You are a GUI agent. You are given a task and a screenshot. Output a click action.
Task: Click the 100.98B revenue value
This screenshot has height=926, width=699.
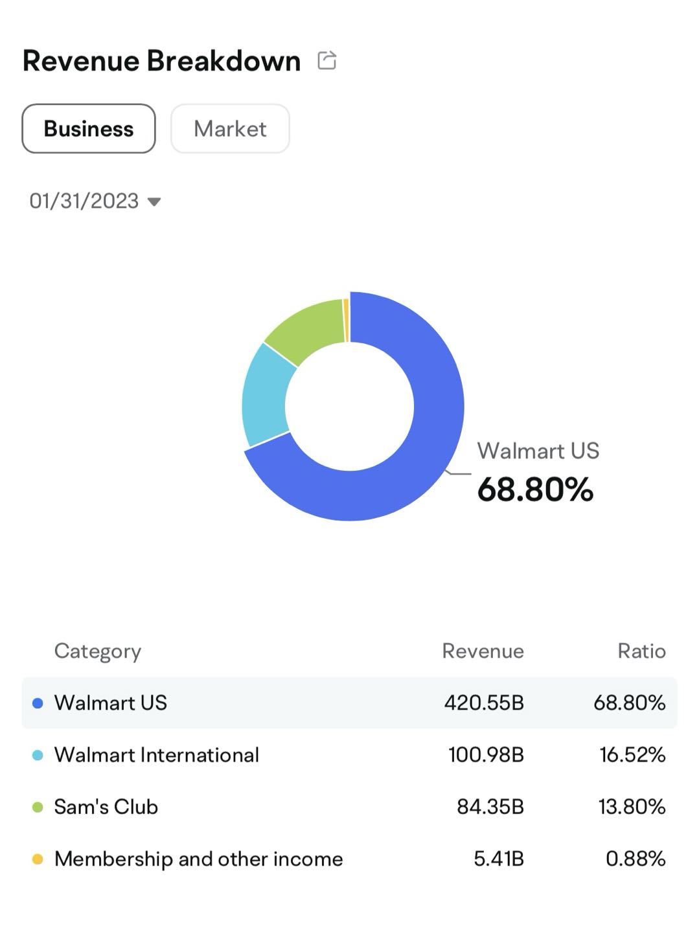pyautogui.click(x=486, y=754)
